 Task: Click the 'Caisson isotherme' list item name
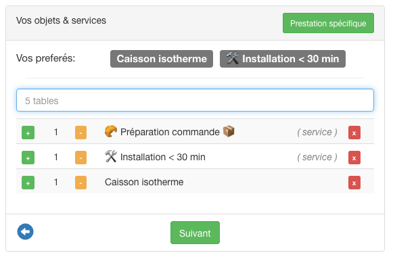pos(144,182)
